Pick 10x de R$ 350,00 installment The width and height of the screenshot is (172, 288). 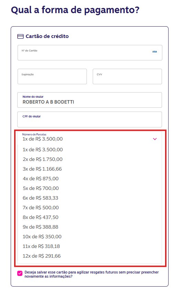pyautogui.click(x=90, y=237)
